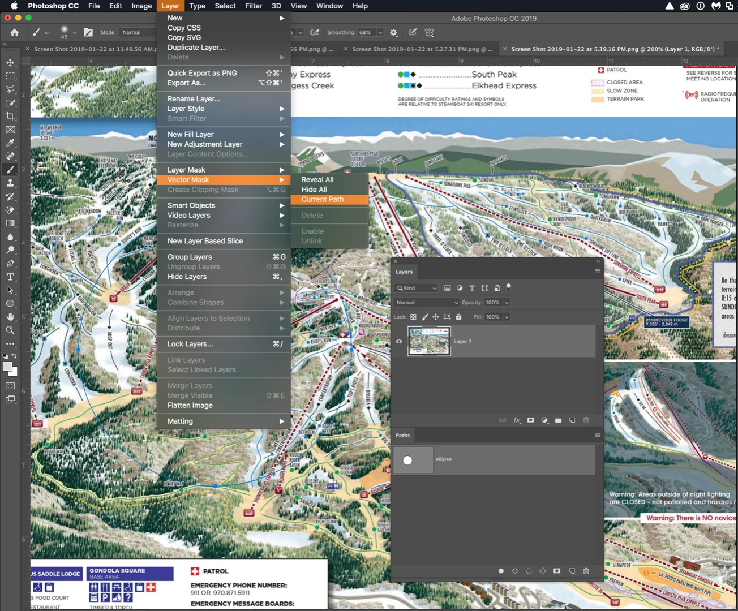Select the Eyedropper tool
The height and width of the screenshot is (611, 738).
click(x=10, y=143)
